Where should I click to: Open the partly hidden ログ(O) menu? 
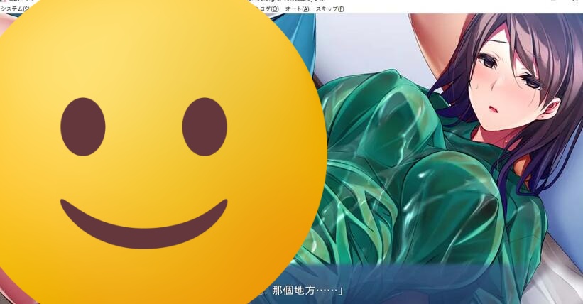click(x=269, y=9)
